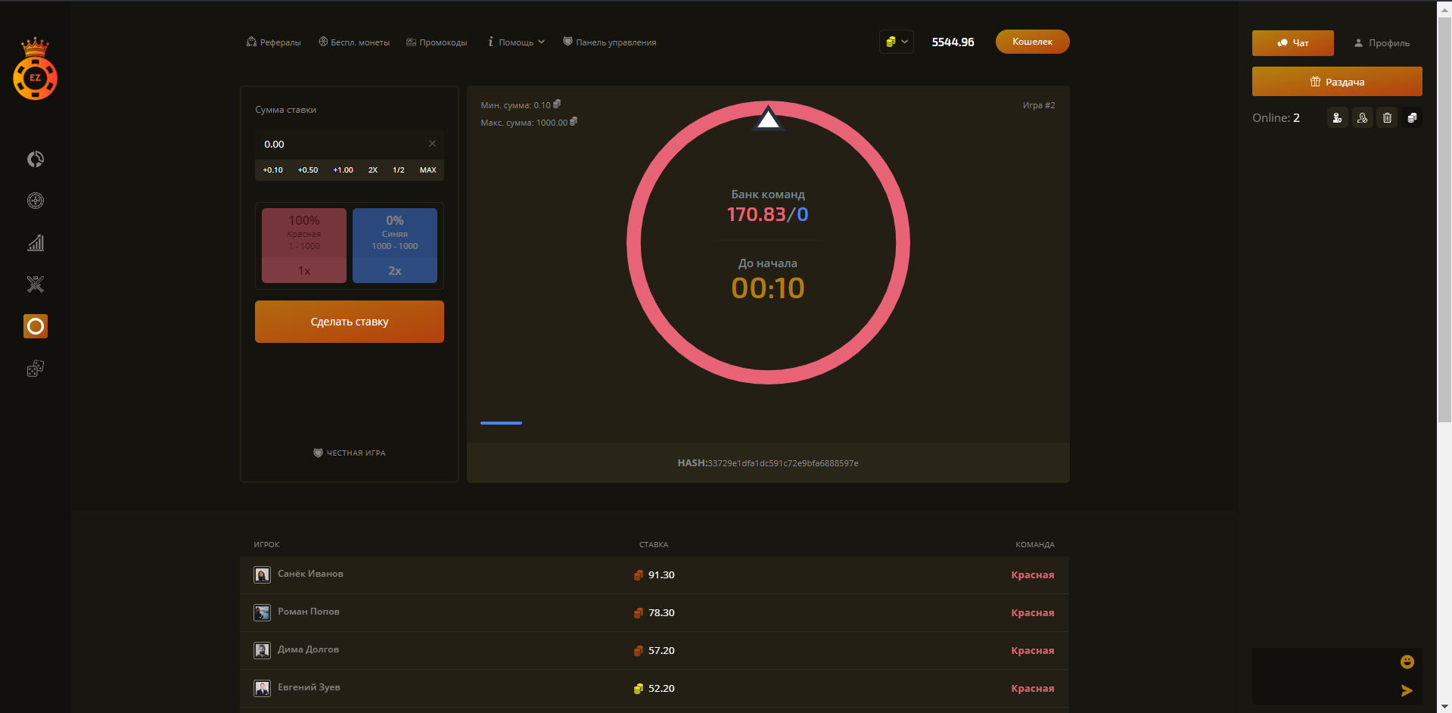Open the crossed swords battle game
1452x713 pixels.
coord(36,285)
